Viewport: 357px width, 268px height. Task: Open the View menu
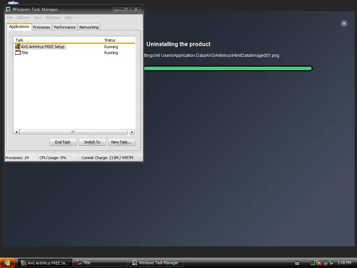click(x=37, y=17)
